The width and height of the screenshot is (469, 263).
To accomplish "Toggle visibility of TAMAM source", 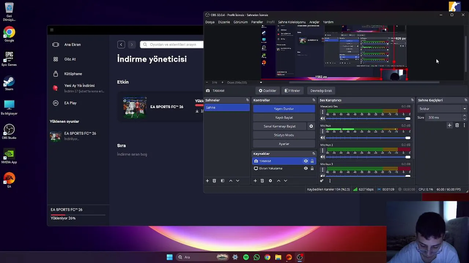I will point(306,161).
